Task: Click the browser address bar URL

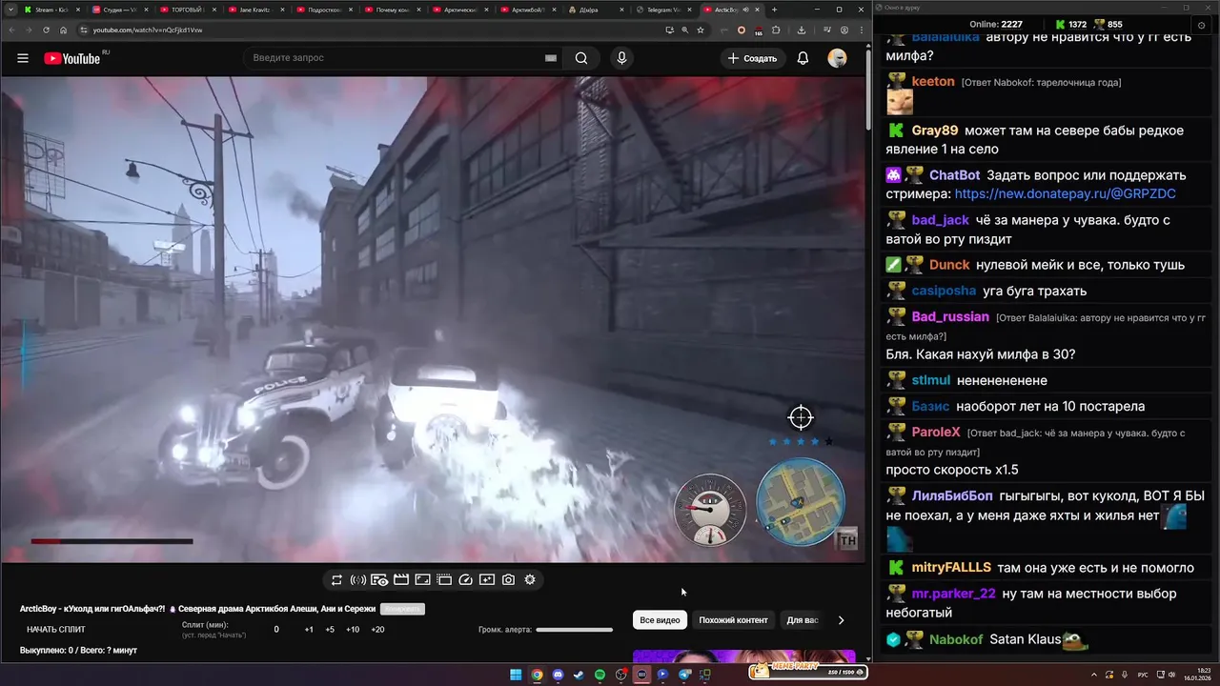Action: point(148,30)
